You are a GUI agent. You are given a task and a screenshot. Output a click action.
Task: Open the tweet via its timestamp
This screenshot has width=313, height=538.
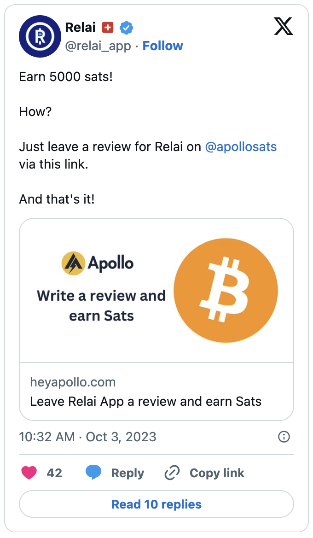pos(87,437)
